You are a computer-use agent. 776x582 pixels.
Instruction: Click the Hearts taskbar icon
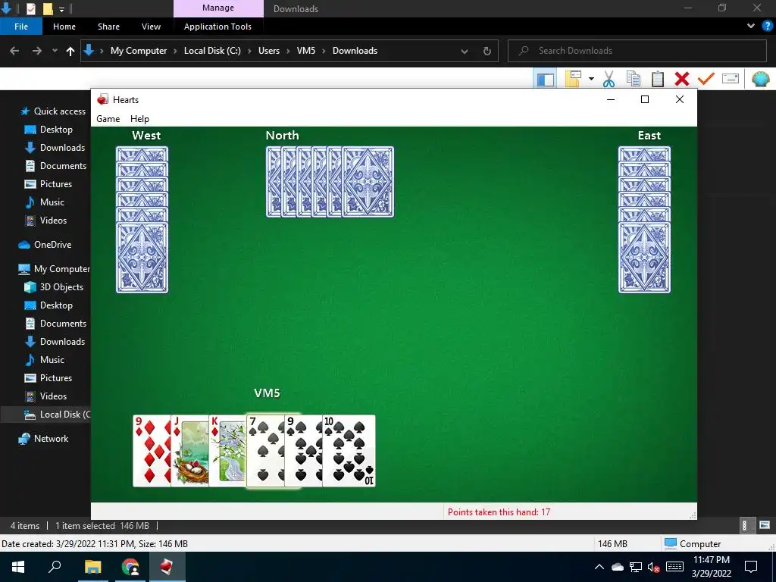coord(166,567)
